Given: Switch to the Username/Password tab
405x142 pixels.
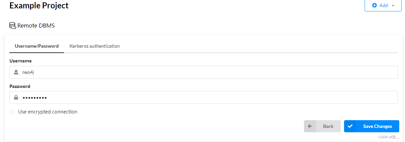Looking at the screenshot, I should [37, 46].
